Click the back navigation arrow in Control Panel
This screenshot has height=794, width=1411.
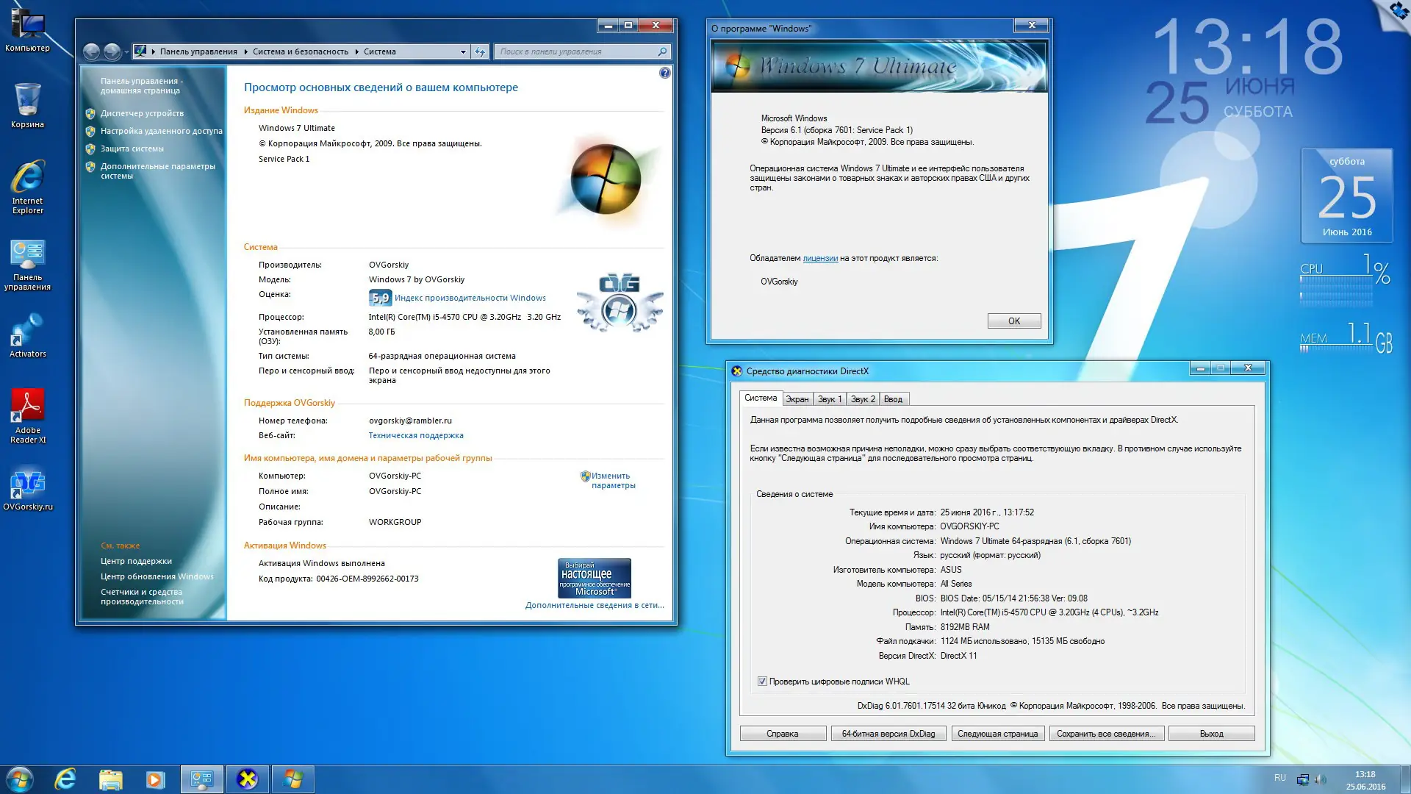(x=91, y=51)
